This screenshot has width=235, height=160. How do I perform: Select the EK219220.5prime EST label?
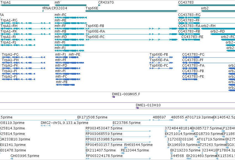tap(185, 150)
